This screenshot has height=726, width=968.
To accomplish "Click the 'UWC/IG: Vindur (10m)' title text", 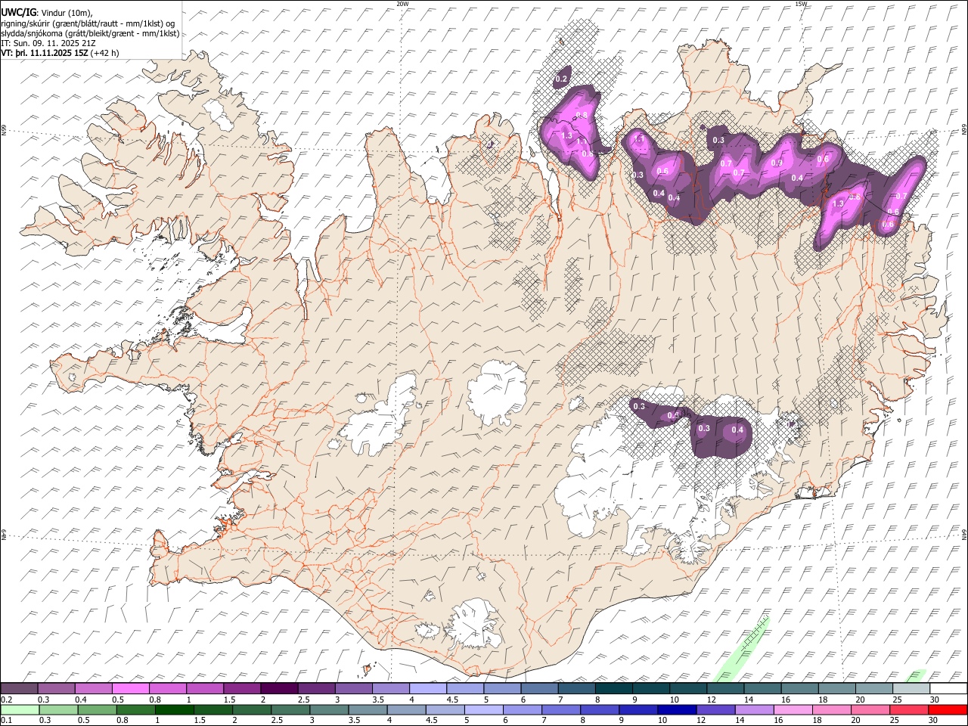I will pos(47,13).
